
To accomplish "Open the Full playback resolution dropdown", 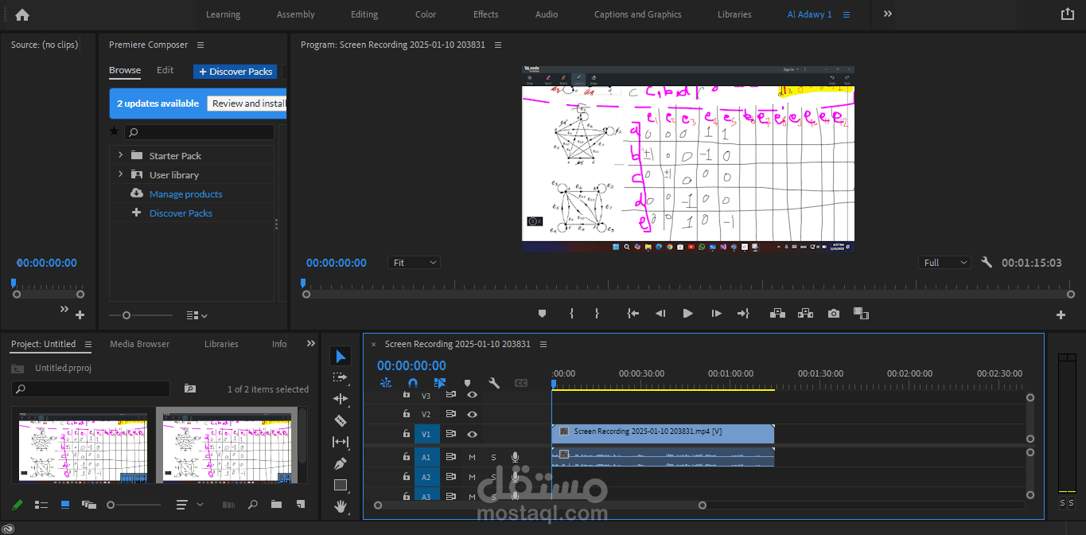I will point(944,262).
